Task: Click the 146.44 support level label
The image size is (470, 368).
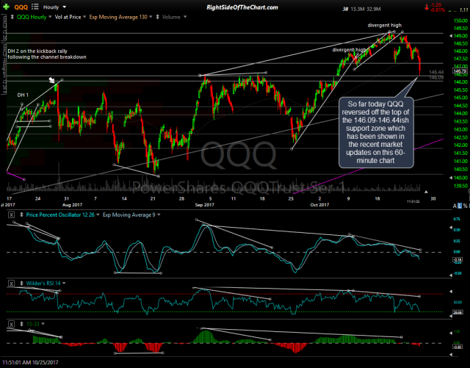Action: click(x=436, y=72)
